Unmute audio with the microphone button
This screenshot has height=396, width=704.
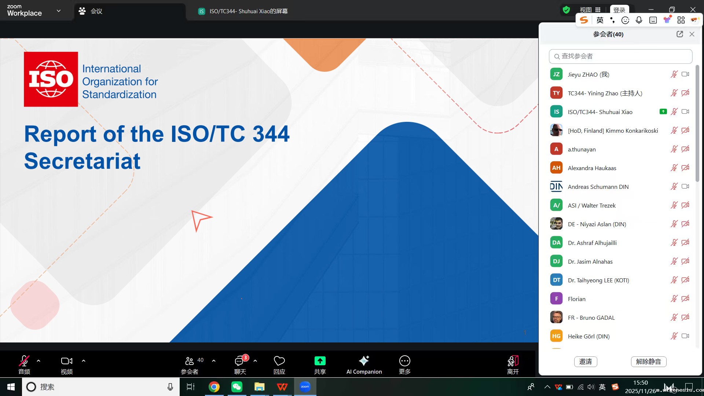[24, 361]
